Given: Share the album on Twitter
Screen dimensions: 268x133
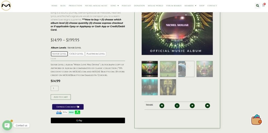Looking at the screenshot, I should 192,106.
